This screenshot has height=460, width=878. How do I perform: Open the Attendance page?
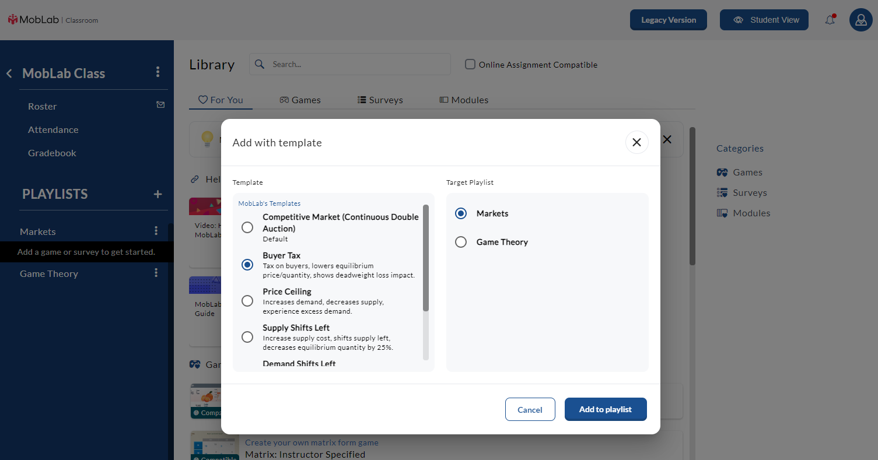pyautogui.click(x=53, y=129)
